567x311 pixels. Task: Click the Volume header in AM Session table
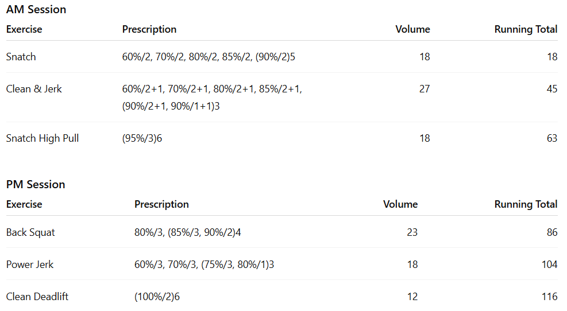coord(412,29)
